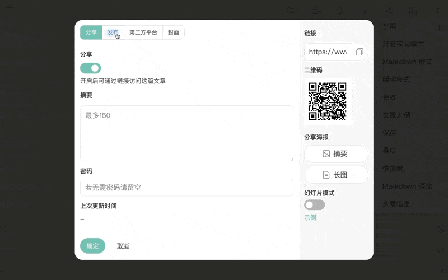The image size is (448, 280).
Task: Toggle the 分享 sharing switch off
Action: [90, 68]
